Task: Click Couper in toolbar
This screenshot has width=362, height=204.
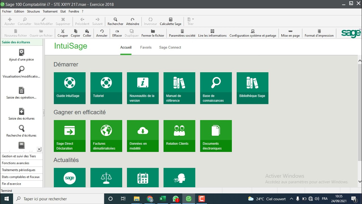Action: (x=63, y=33)
